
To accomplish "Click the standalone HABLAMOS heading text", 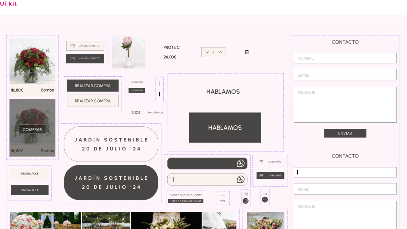I will coord(223,92).
